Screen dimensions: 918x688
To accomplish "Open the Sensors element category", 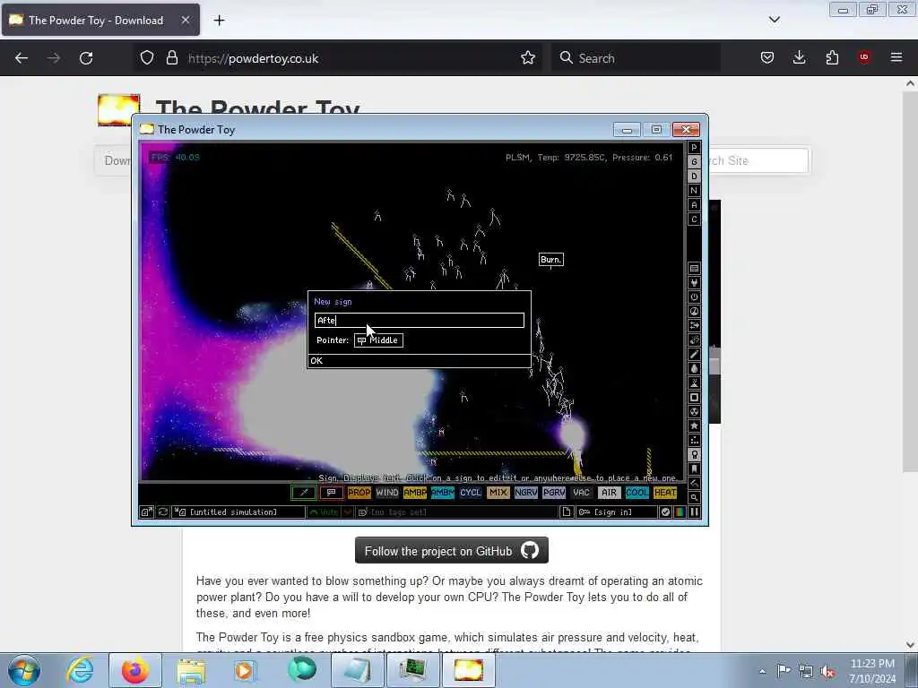I will pyautogui.click(x=694, y=311).
